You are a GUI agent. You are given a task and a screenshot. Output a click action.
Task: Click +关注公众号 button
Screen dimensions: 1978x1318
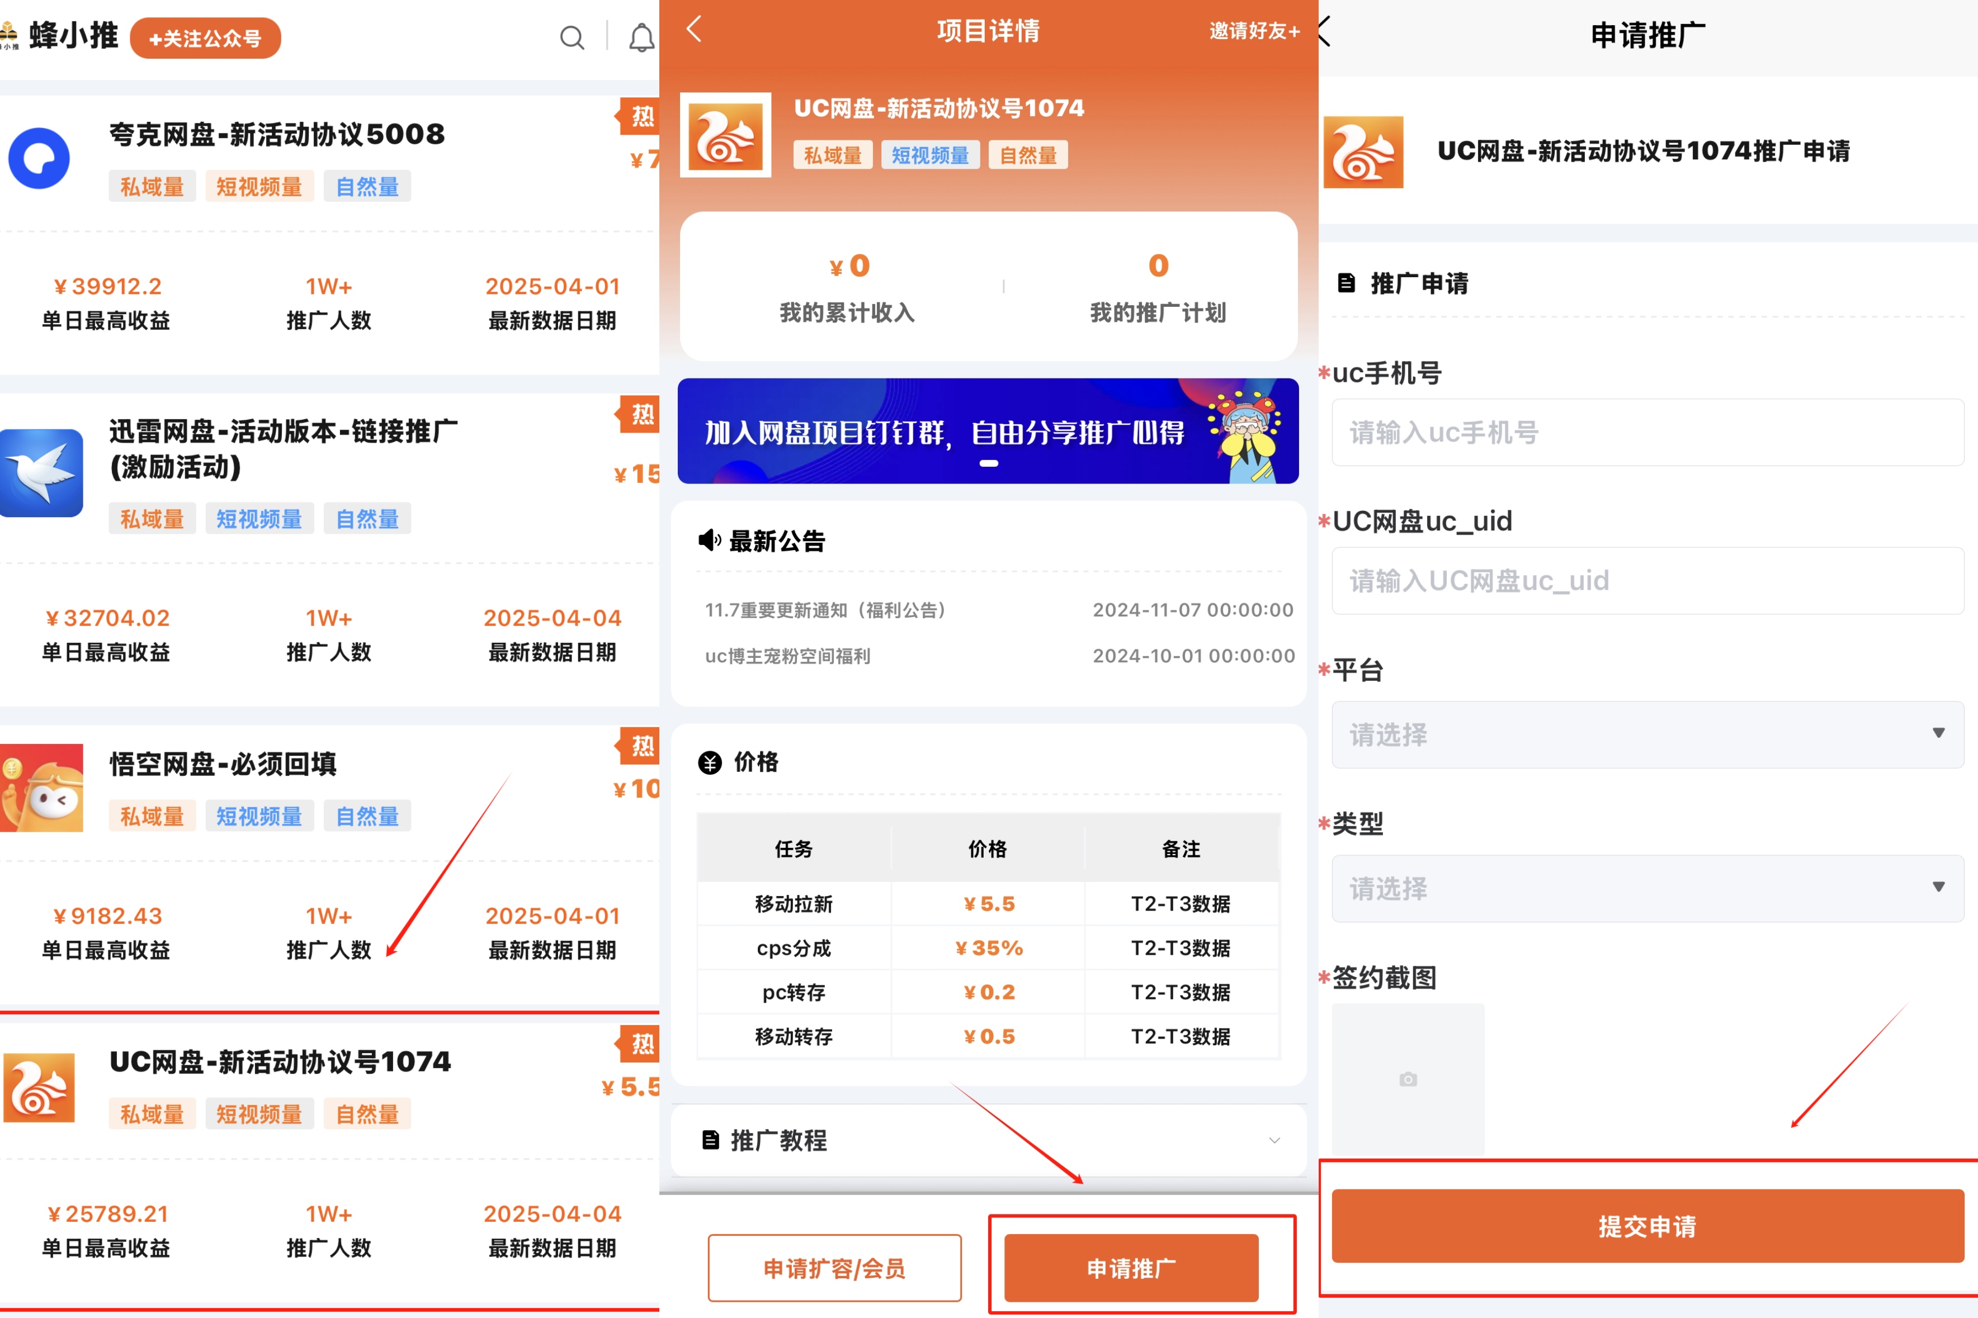tap(205, 38)
